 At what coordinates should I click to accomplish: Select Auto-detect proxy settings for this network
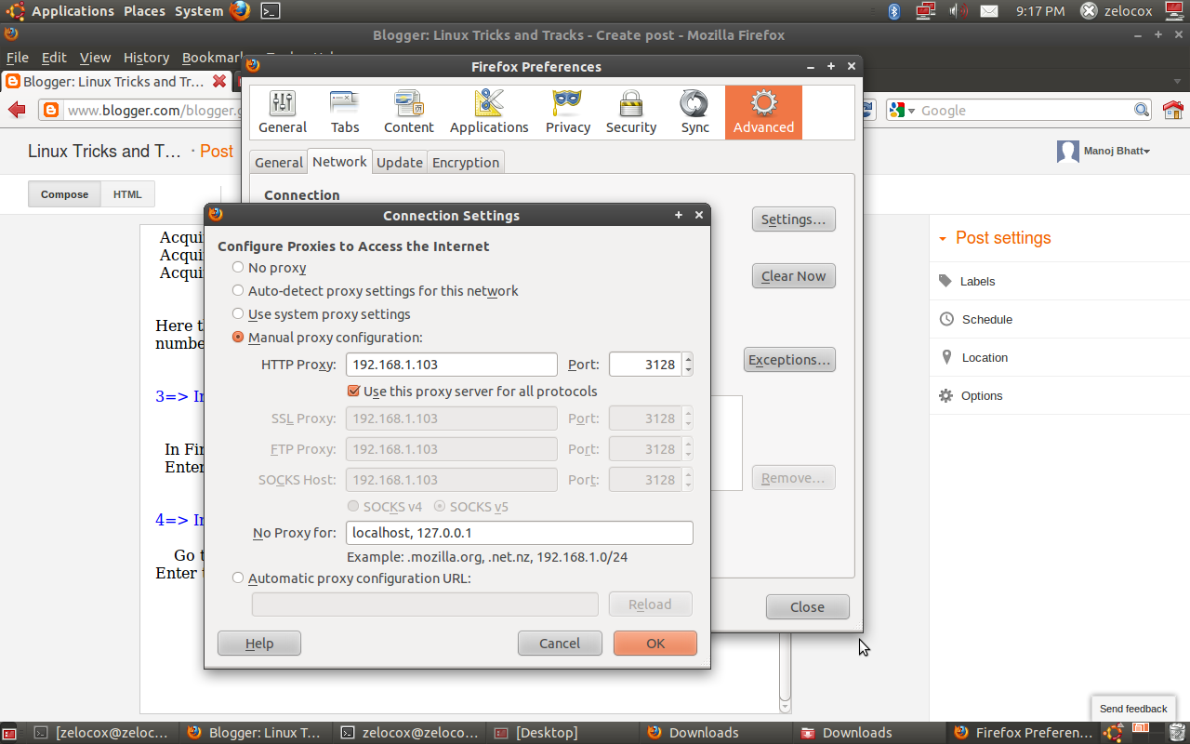pos(238,291)
